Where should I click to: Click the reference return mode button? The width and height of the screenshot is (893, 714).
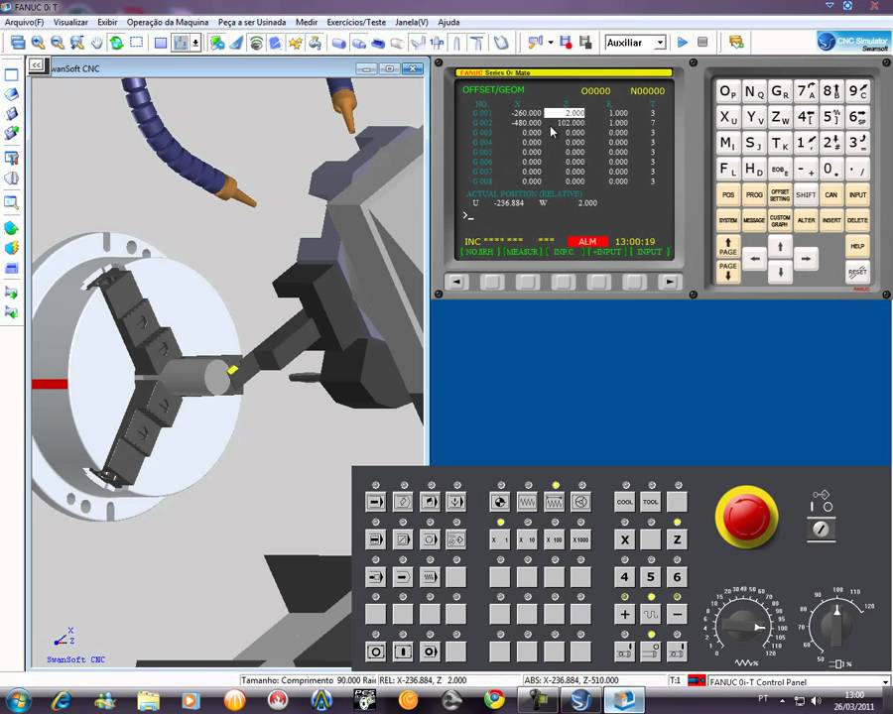[499, 502]
